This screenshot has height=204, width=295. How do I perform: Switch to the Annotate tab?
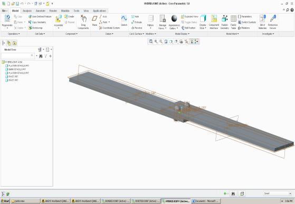[x=41, y=11]
